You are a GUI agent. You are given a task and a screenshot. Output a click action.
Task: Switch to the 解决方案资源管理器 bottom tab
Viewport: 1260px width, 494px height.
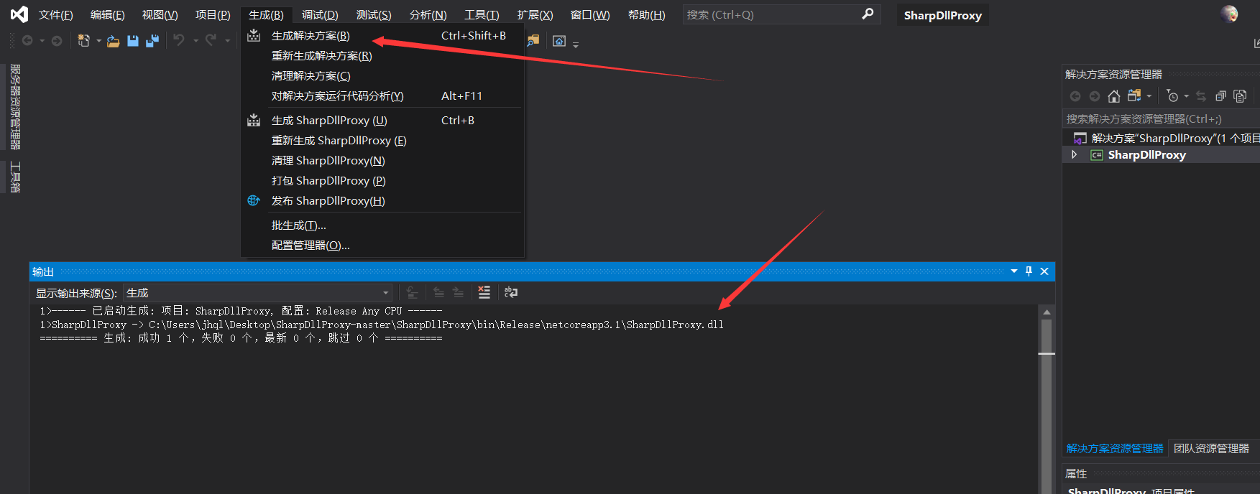coord(1115,449)
